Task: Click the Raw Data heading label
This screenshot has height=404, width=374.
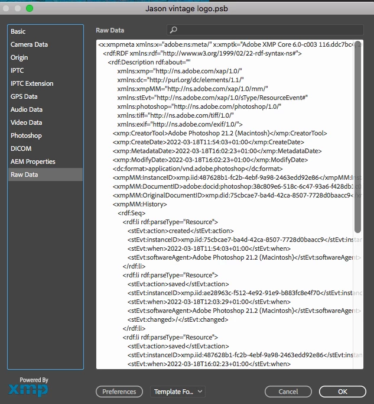Action: tap(110, 30)
